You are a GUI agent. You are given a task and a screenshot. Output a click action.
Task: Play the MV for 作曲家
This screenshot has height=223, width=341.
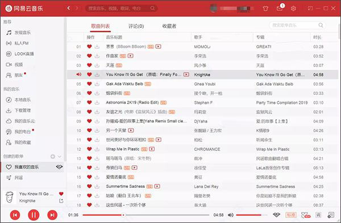click(x=131, y=56)
